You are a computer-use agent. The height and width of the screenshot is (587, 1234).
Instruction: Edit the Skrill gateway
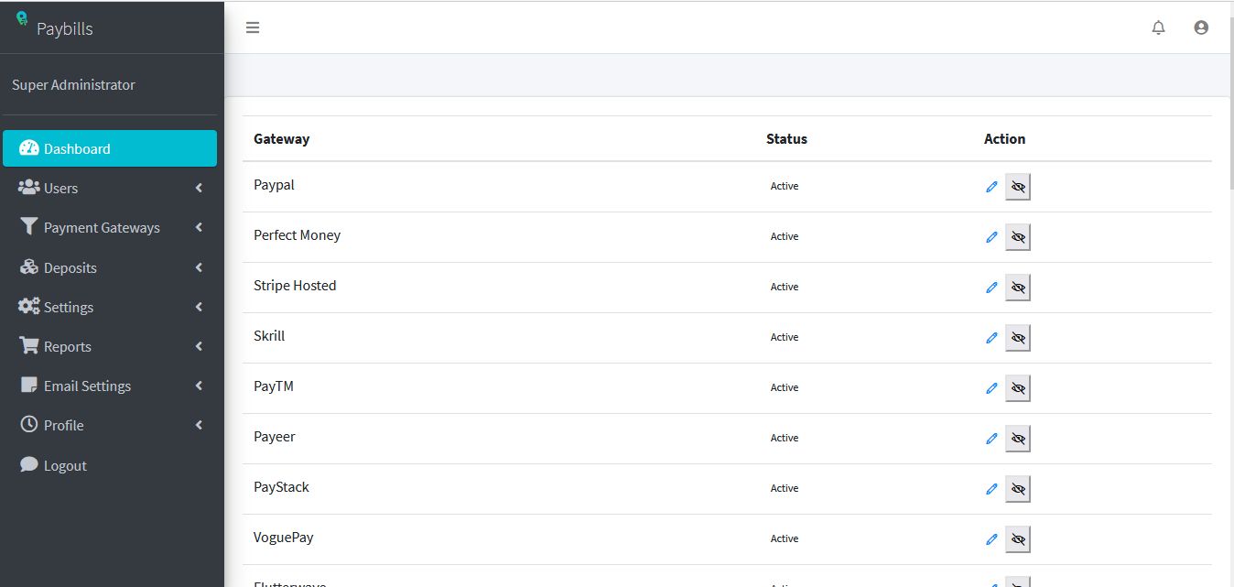point(991,338)
